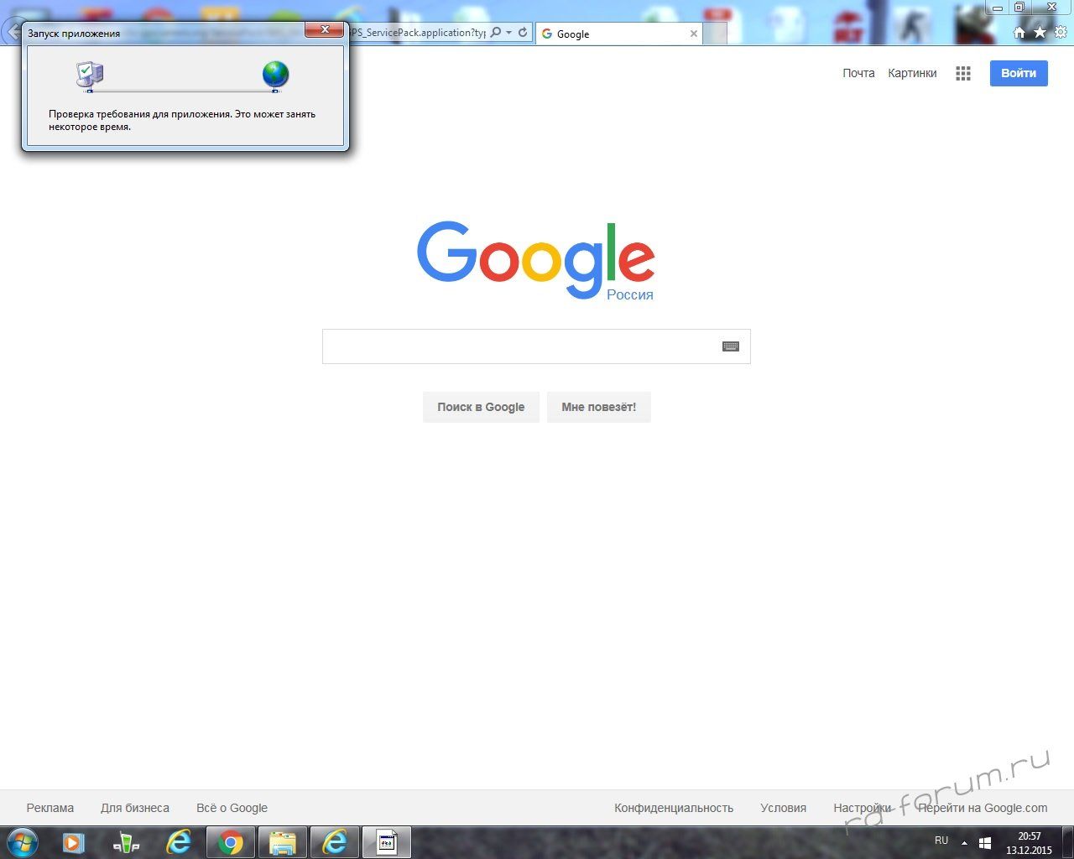Switch to Google Chrome in the taskbar
Viewport: 1074px width, 859px height.
(x=231, y=842)
